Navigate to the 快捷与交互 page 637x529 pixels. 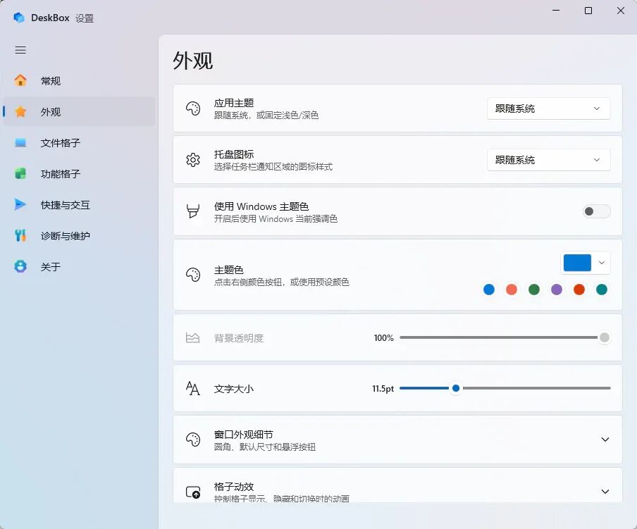79,204
